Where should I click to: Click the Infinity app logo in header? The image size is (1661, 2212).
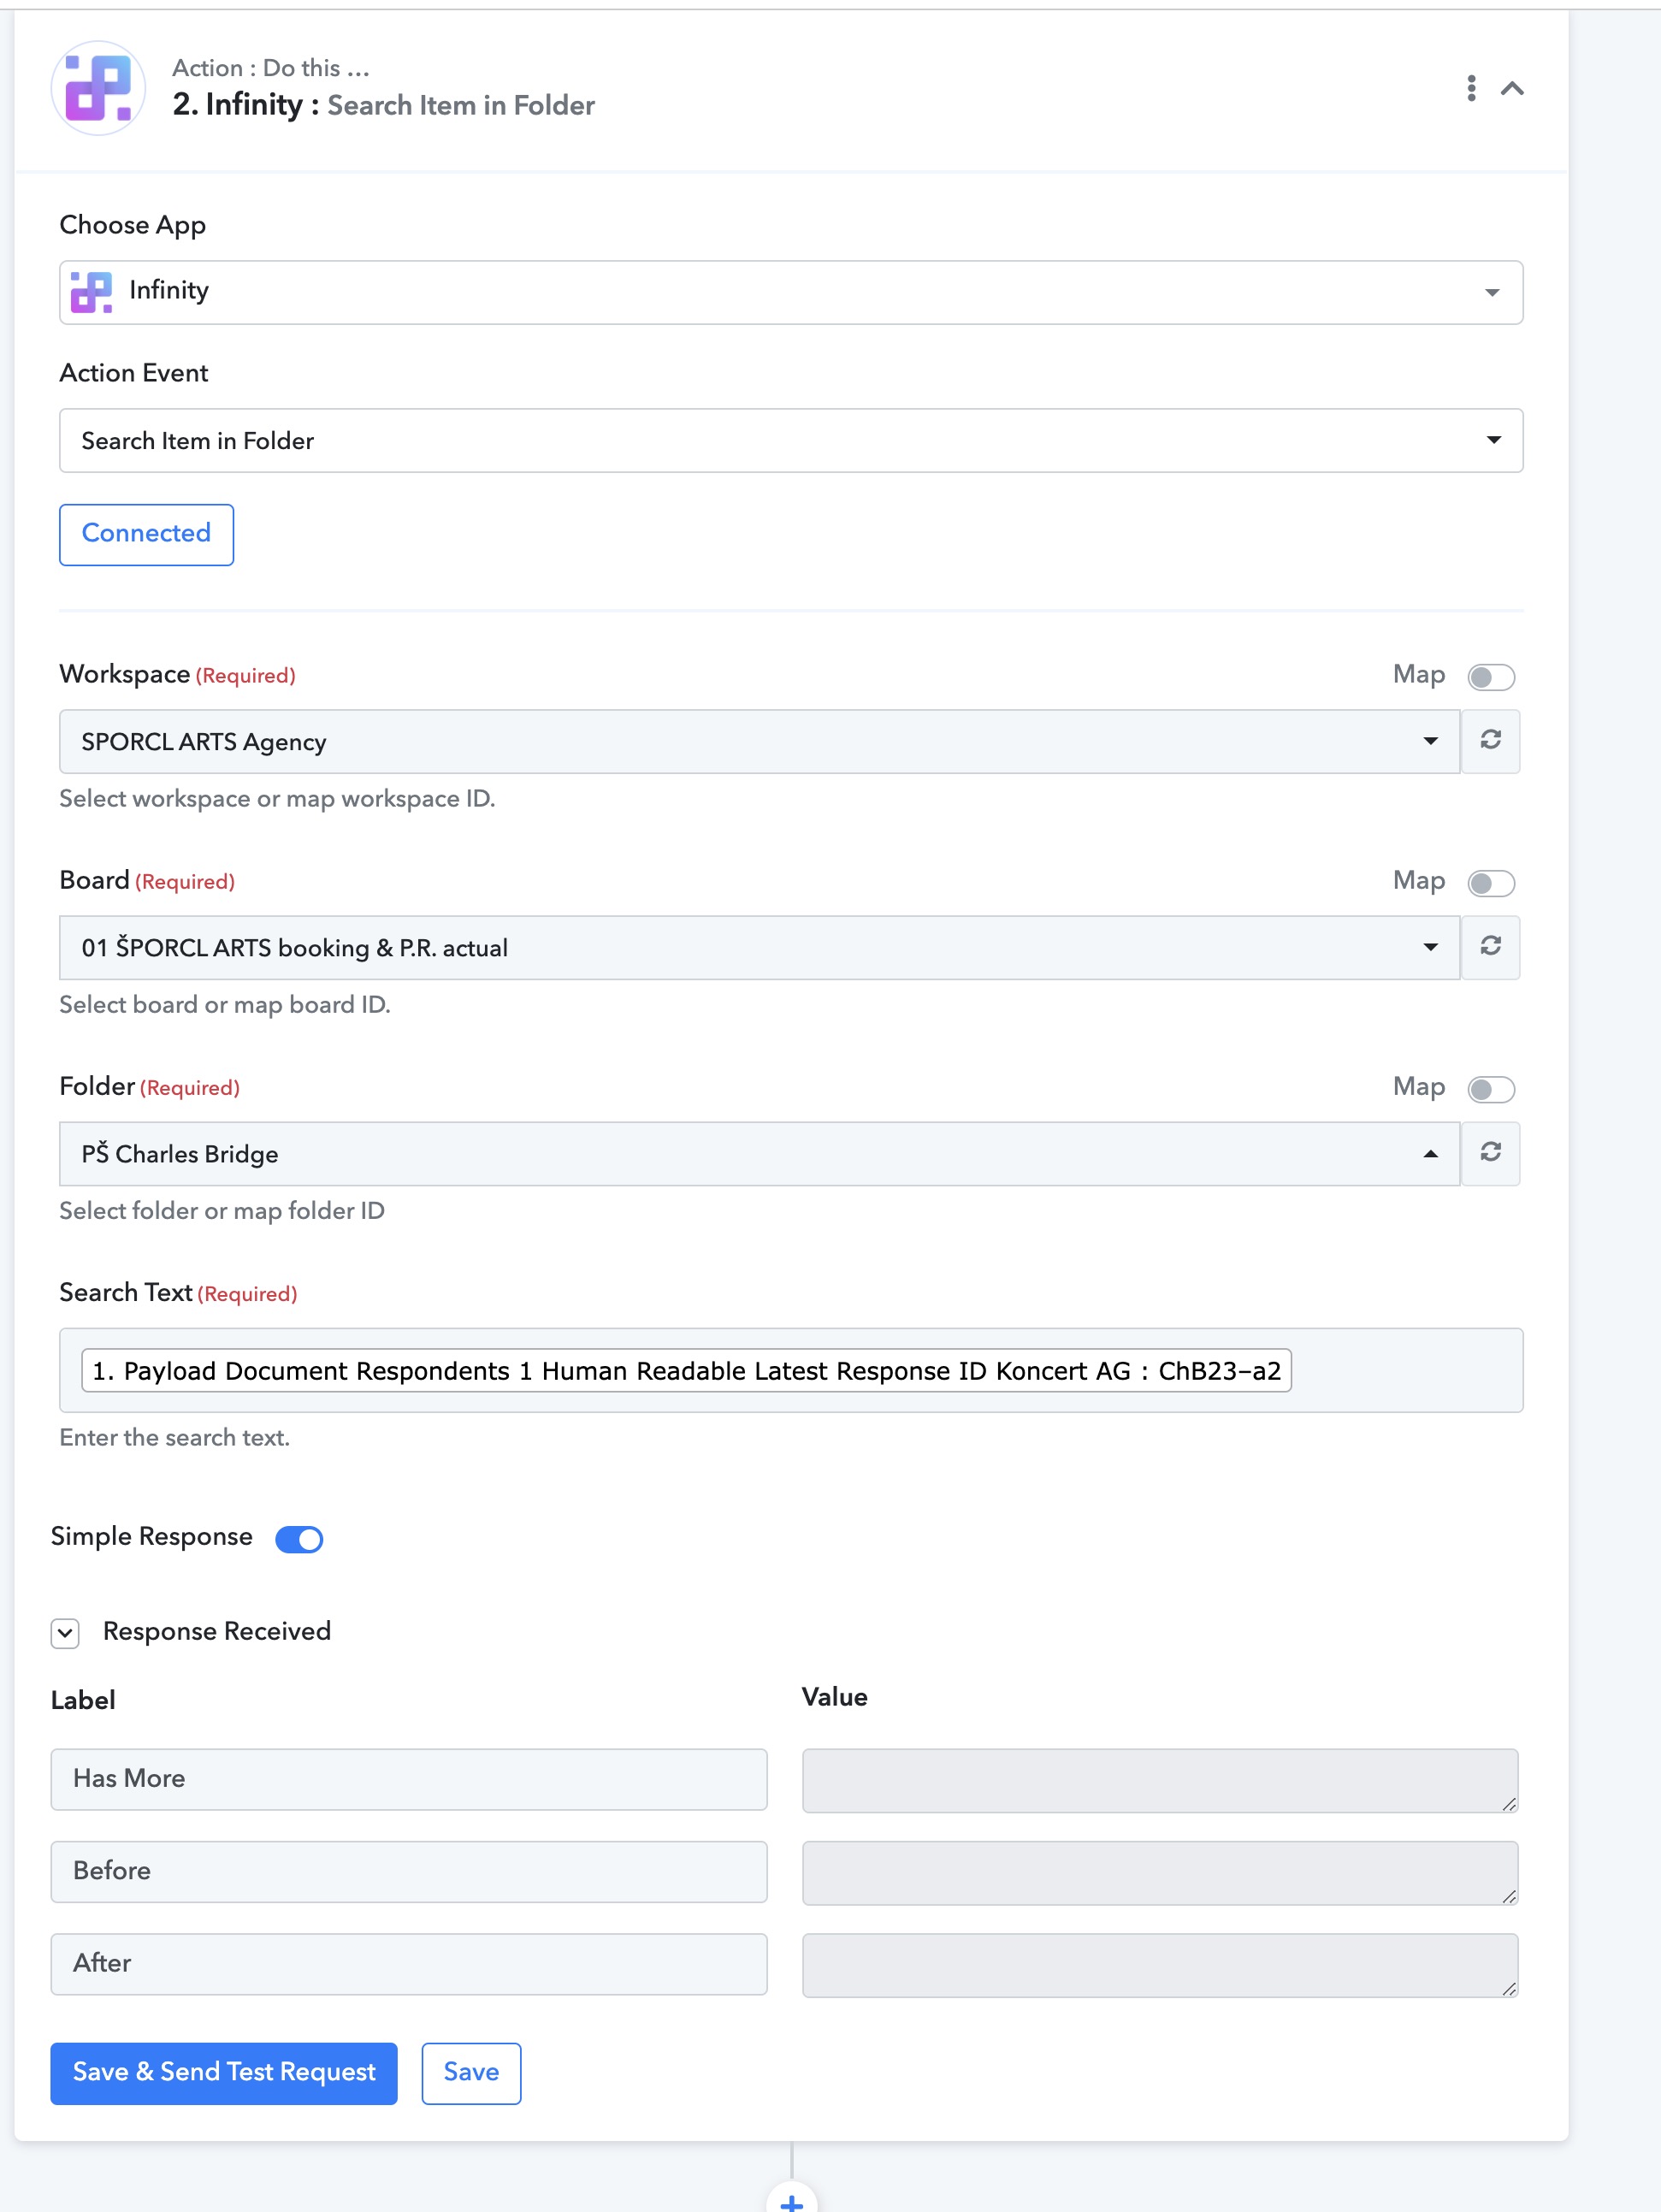(x=98, y=88)
